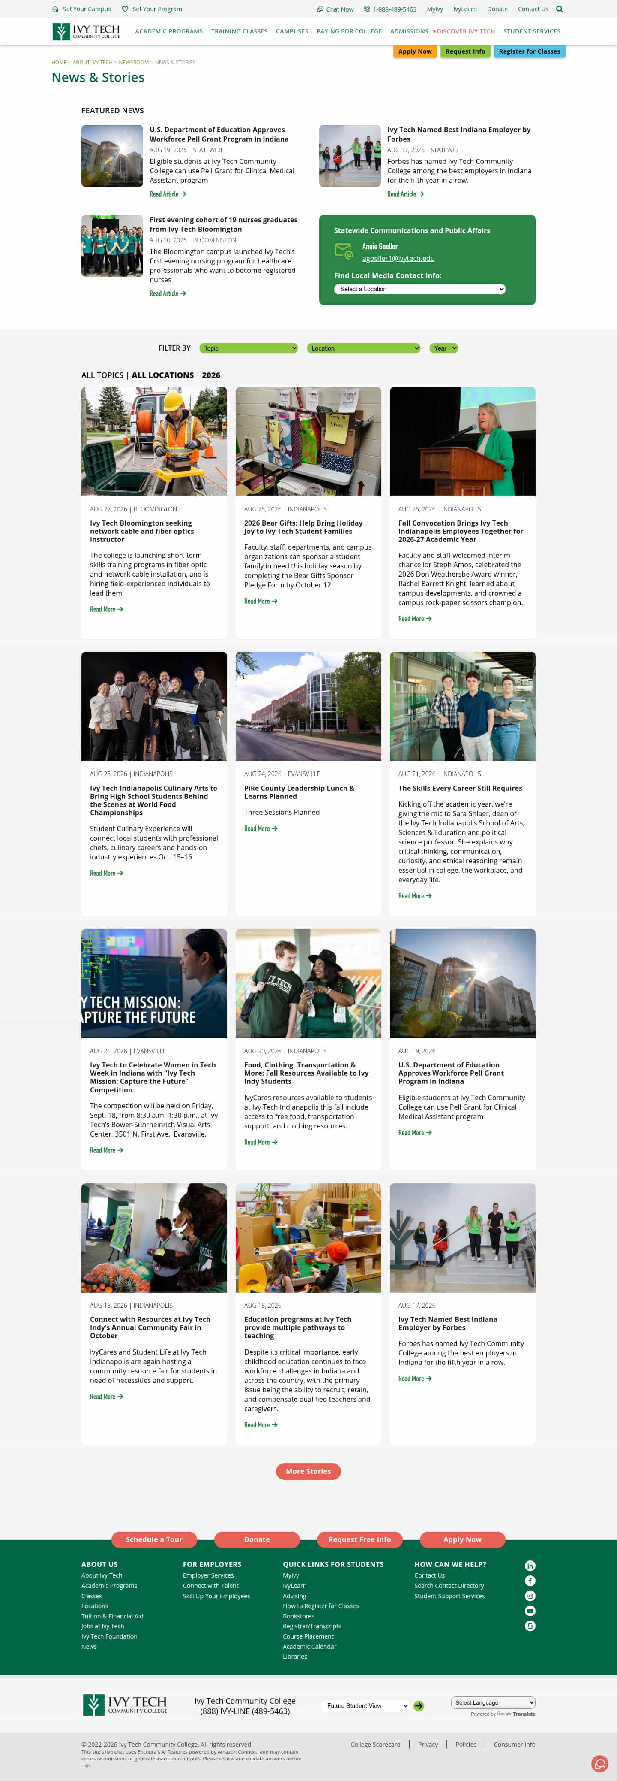Open Academic Programs menu

(x=169, y=31)
